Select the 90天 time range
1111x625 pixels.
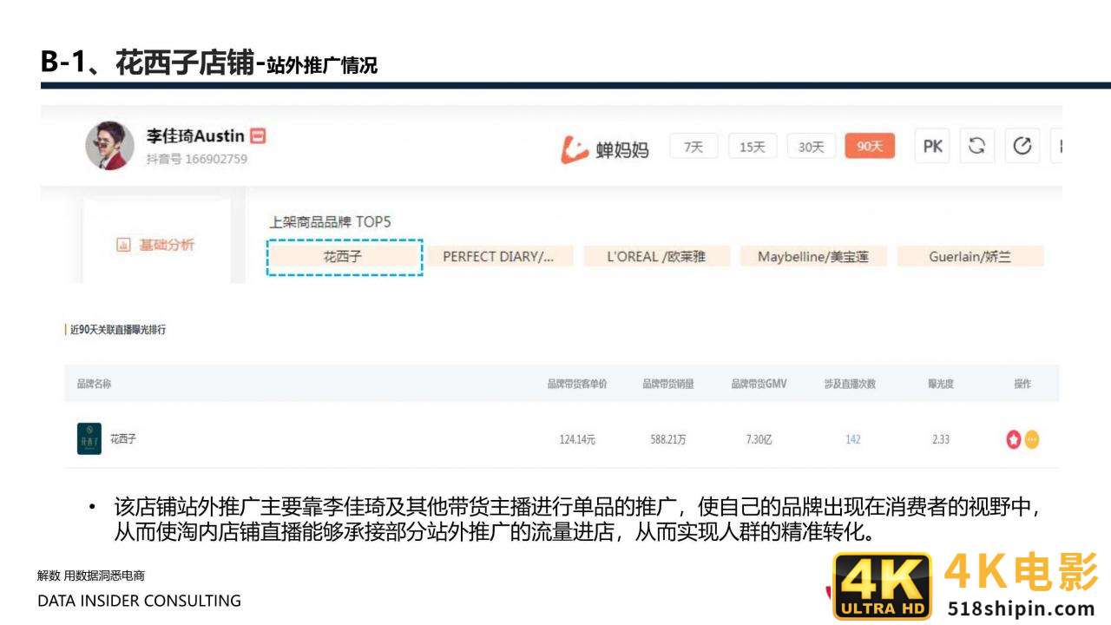click(869, 147)
